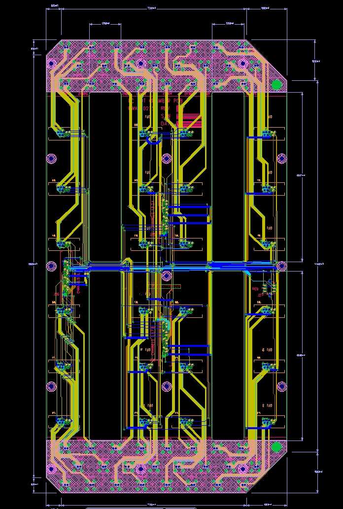Click the mounting hole at right board midline

click(281, 266)
